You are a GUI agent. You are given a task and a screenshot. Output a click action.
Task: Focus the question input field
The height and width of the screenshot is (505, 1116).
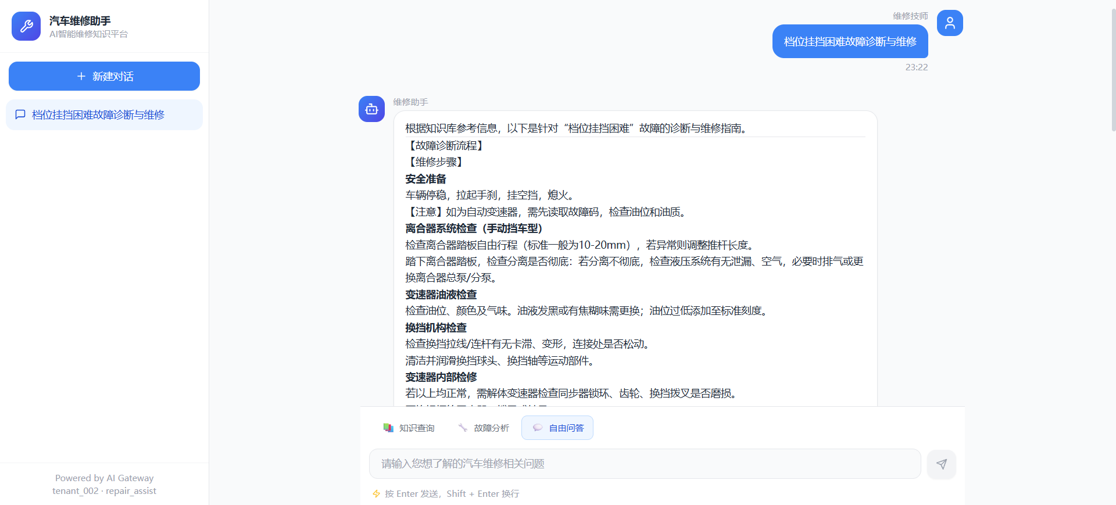(645, 464)
